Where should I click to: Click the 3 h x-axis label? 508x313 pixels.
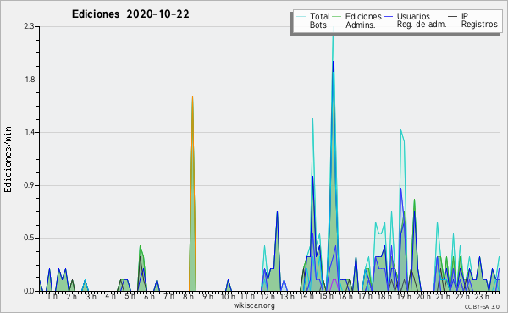click(x=91, y=296)
